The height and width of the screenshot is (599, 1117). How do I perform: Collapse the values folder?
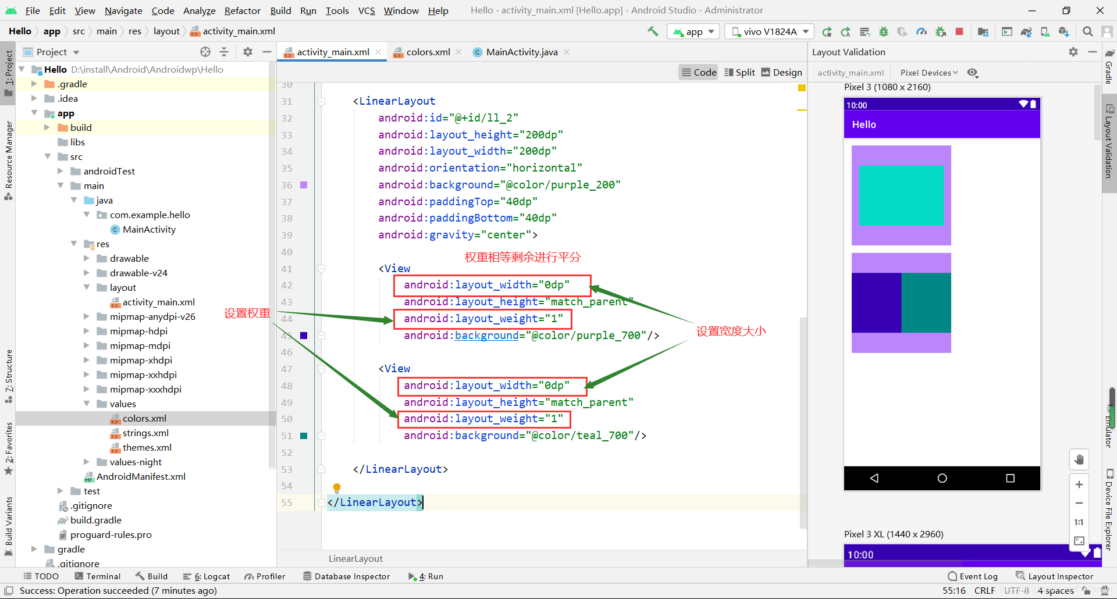pyautogui.click(x=87, y=404)
